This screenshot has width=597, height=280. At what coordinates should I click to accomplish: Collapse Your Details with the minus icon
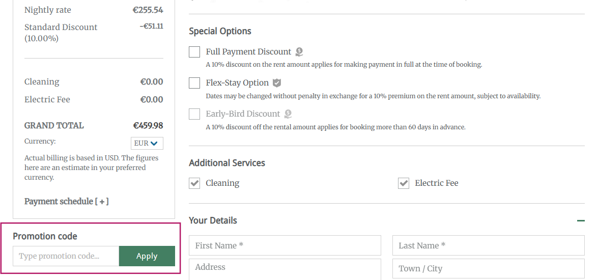pos(581,220)
